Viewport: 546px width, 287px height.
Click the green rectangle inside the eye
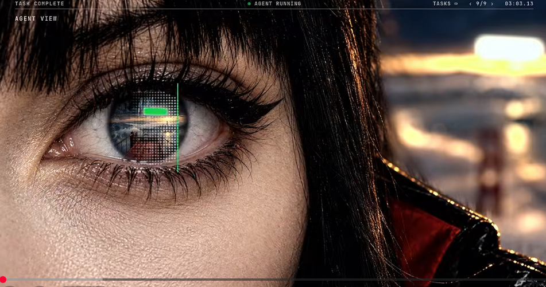[x=156, y=112]
